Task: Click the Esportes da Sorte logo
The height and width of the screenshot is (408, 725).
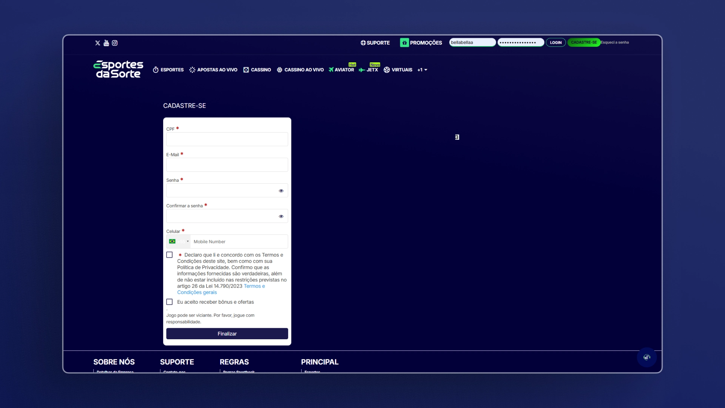Action: [118, 70]
